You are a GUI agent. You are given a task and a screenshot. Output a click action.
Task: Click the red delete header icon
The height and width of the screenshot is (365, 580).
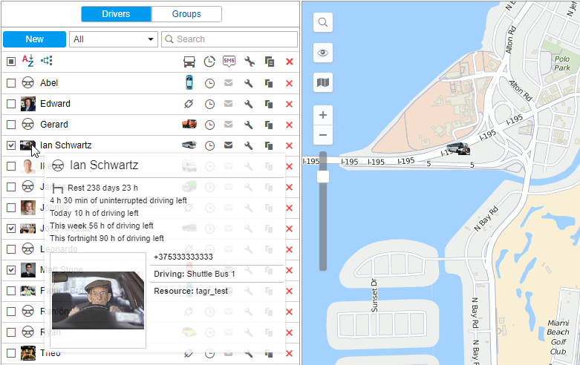290,62
